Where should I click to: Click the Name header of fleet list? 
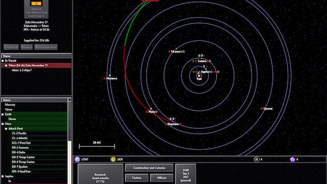pyautogui.click(x=36, y=56)
